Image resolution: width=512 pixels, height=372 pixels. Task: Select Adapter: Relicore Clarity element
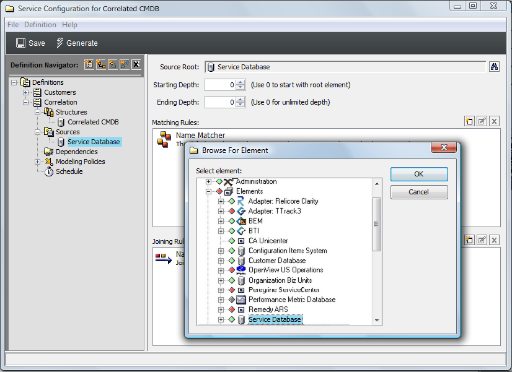(x=283, y=201)
